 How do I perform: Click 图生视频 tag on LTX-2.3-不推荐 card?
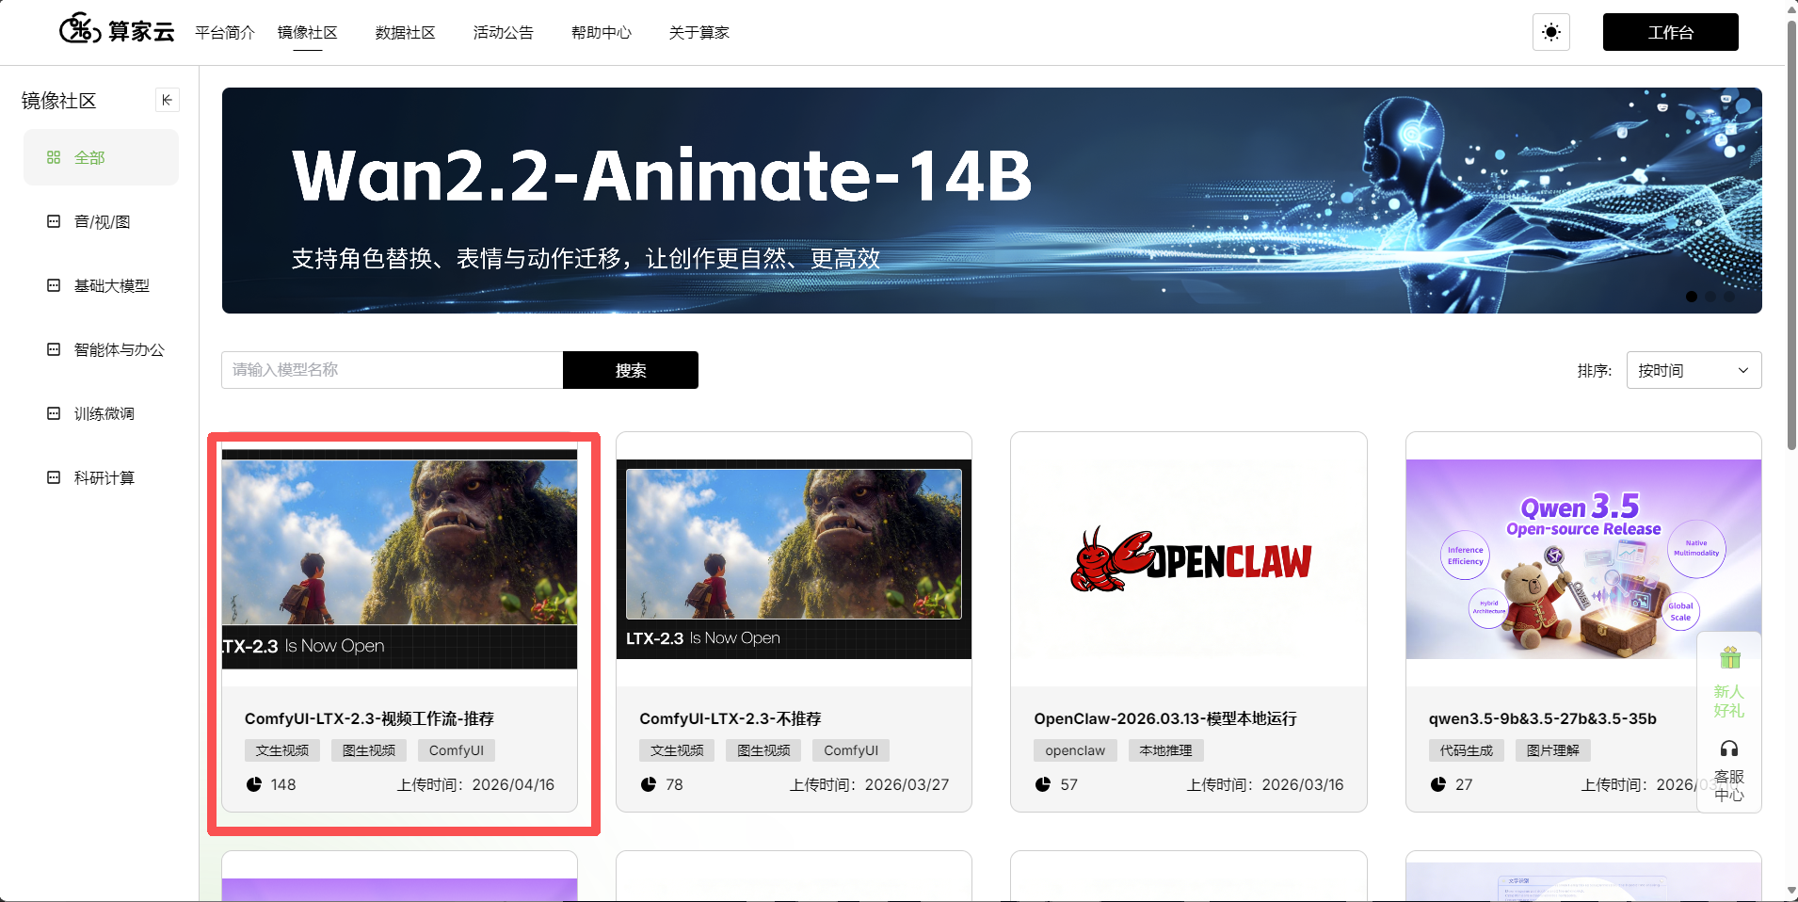tap(763, 750)
